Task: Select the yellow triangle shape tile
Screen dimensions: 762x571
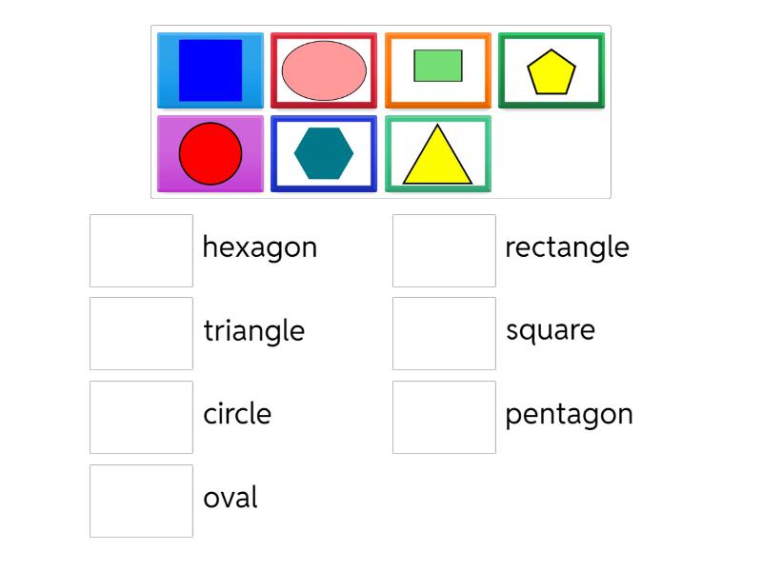Action: tap(438, 153)
